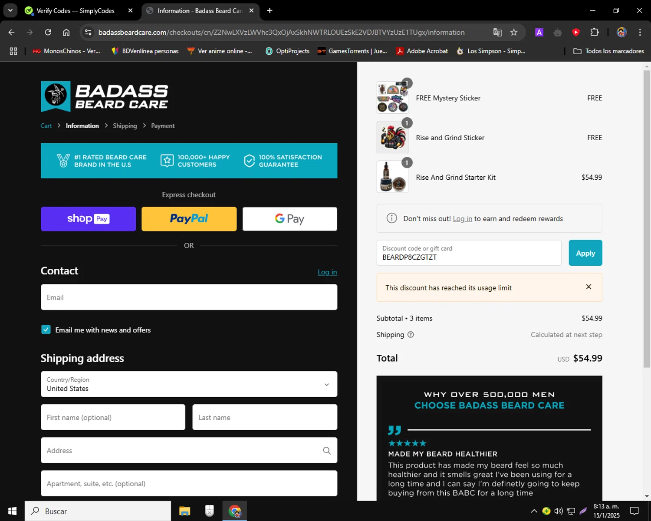Image resolution: width=651 pixels, height=521 pixels.
Task: Click the Email input field
Action: pyautogui.click(x=189, y=297)
